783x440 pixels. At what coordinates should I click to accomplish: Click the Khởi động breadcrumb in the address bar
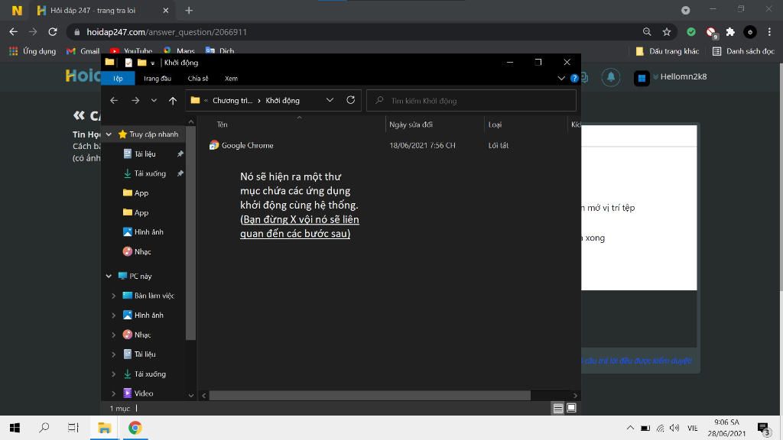283,100
